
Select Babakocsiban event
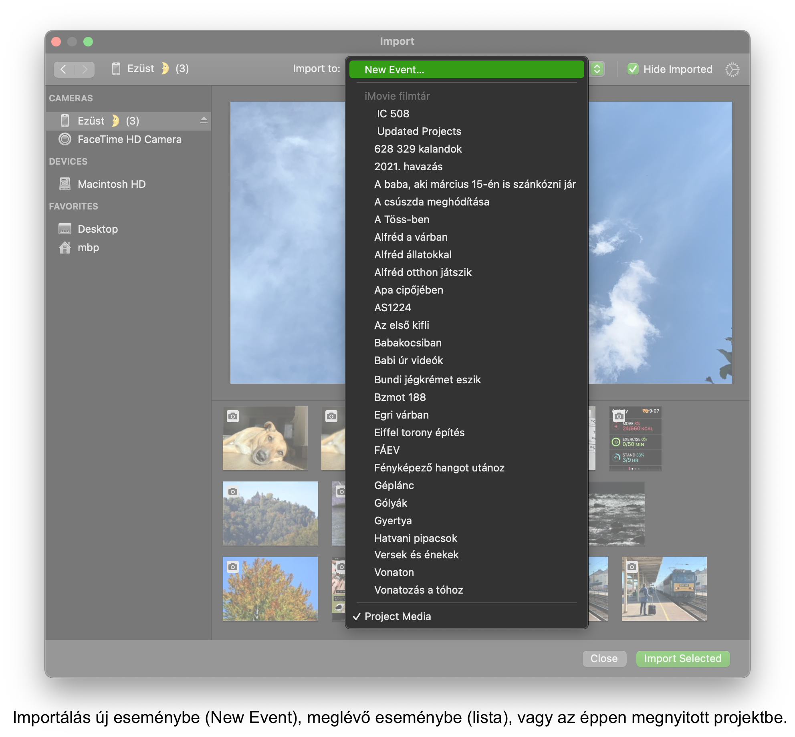pos(467,343)
